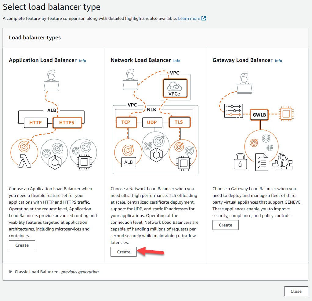312x301 pixels.
Task: Open Info for Network Load Balancer
Action: (177, 61)
